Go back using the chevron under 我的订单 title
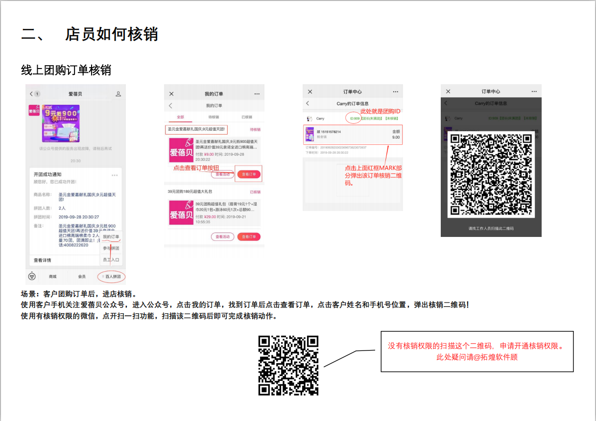Viewport: 596px width, 421px height. pos(170,106)
